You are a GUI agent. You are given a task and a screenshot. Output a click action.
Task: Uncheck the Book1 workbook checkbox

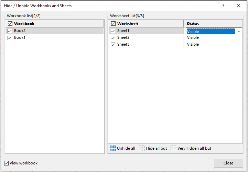[x=10, y=38]
